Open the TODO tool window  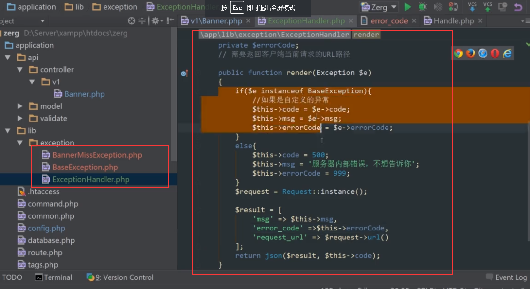pyautogui.click(x=12, y=277)
